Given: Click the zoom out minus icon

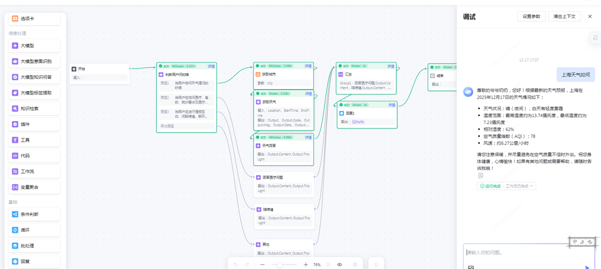Looking at the screenshot, I should 262,265.
